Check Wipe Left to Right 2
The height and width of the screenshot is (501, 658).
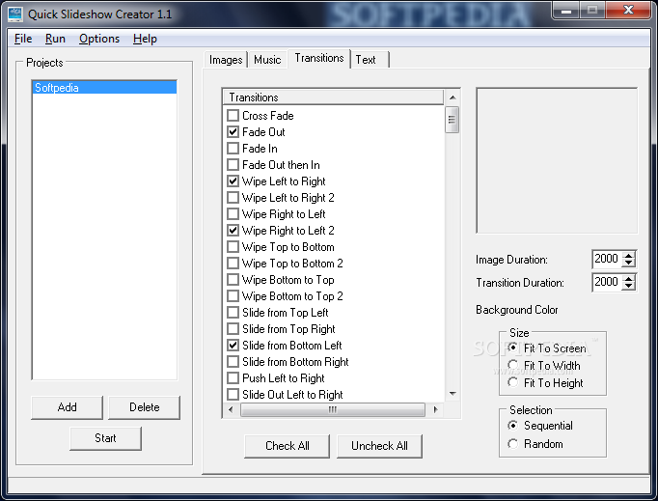[x=233, y=197]
